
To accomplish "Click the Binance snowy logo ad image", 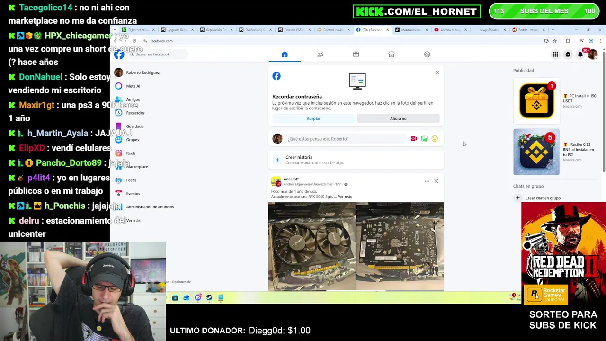I will tap(536, 152).
